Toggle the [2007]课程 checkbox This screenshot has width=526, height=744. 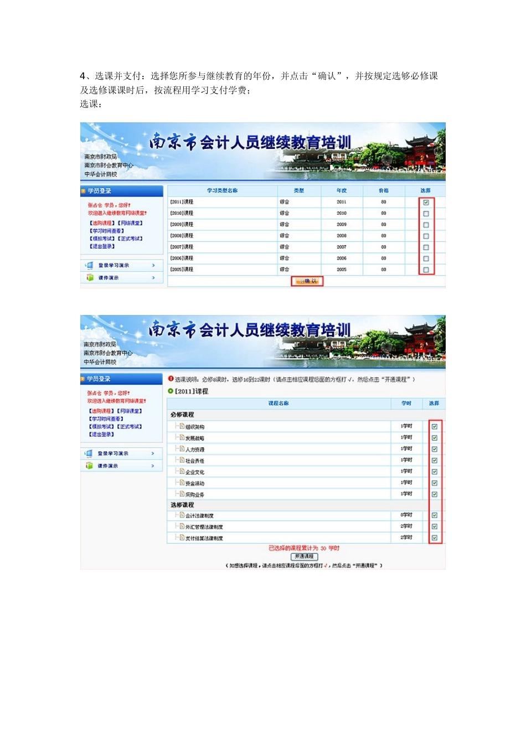426,247
